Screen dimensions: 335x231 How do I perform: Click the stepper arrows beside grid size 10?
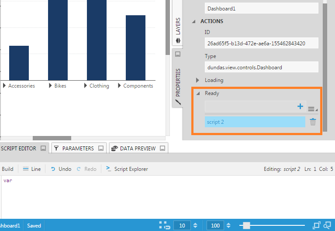click(195, 225)
